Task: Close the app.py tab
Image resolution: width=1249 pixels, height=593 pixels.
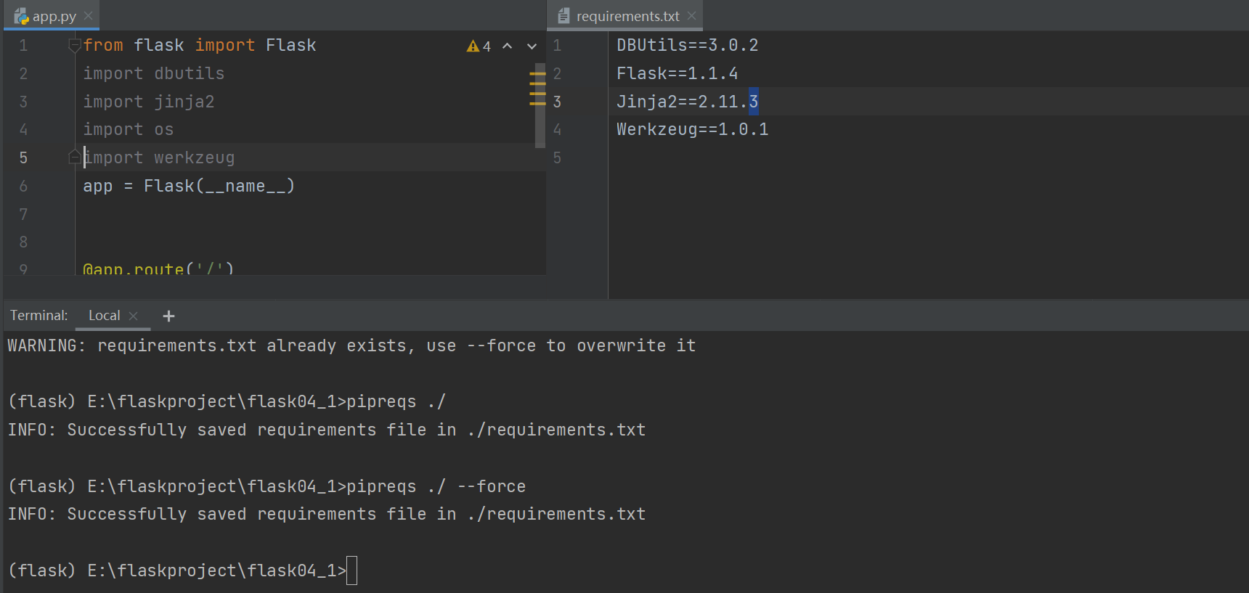Action: (x=88, y=16)
